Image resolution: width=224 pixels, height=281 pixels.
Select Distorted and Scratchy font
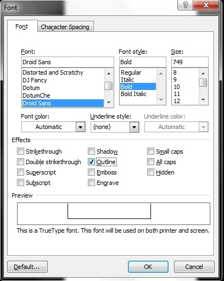point(63,72)
